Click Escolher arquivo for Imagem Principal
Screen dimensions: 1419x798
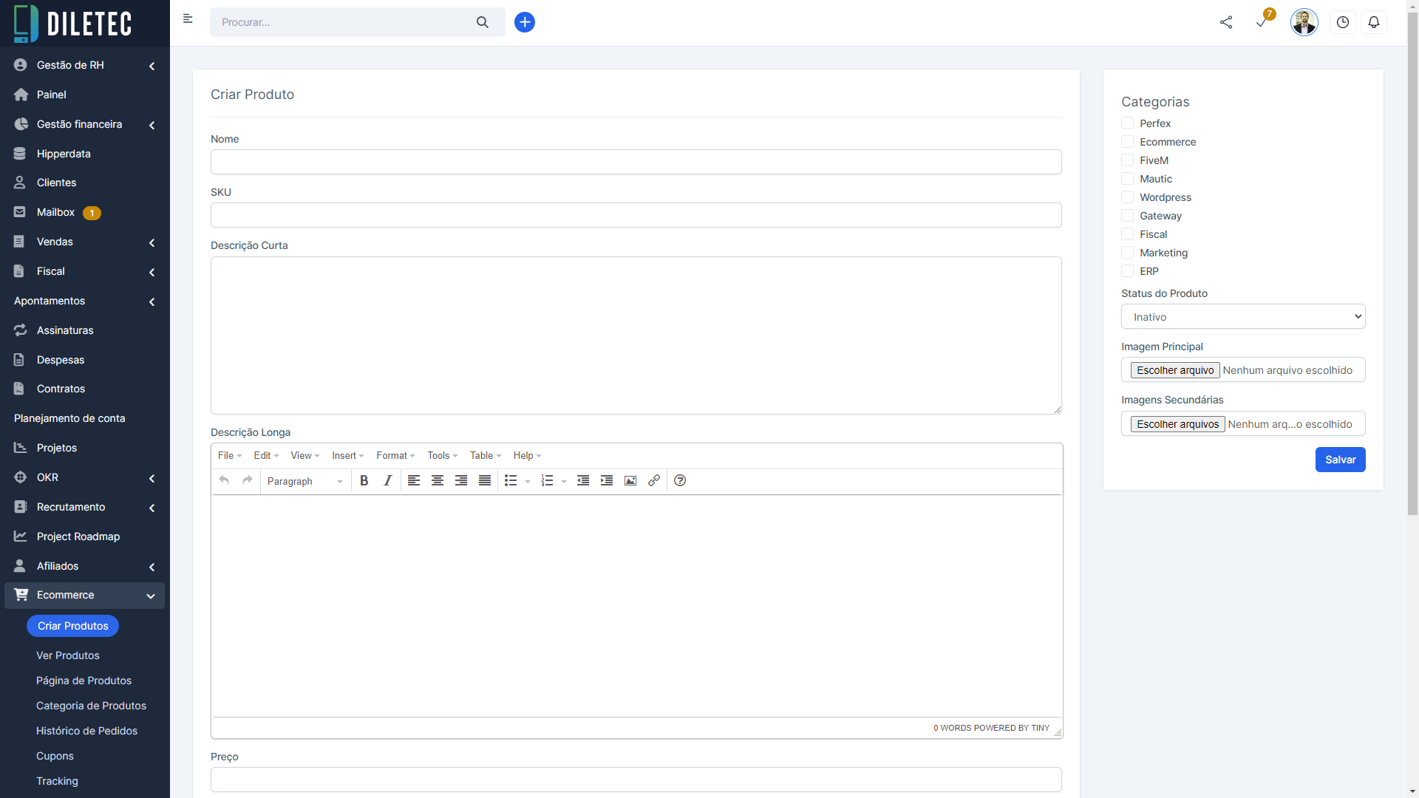pyautogui.click(x=1175, y=370)
